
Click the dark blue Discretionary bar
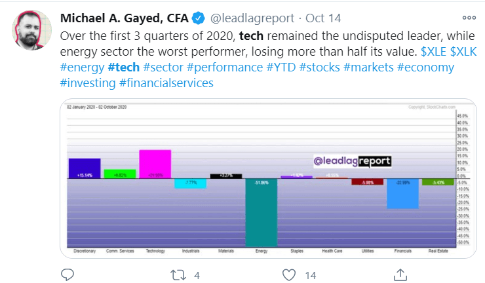pyautogui.click(x=85, y=168)
